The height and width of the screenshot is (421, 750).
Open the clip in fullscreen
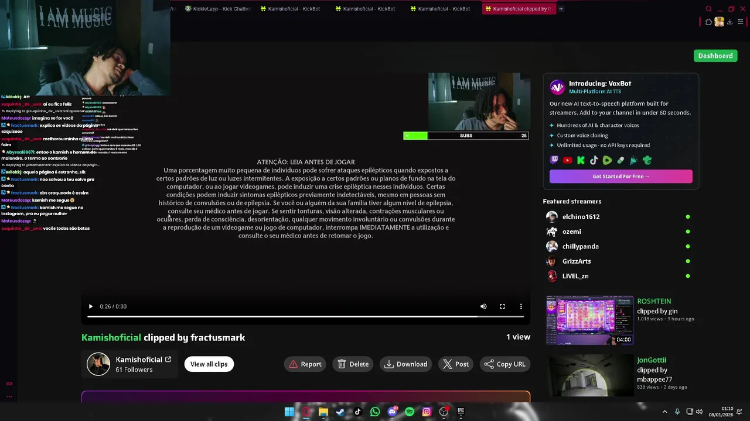pos(502,306)
